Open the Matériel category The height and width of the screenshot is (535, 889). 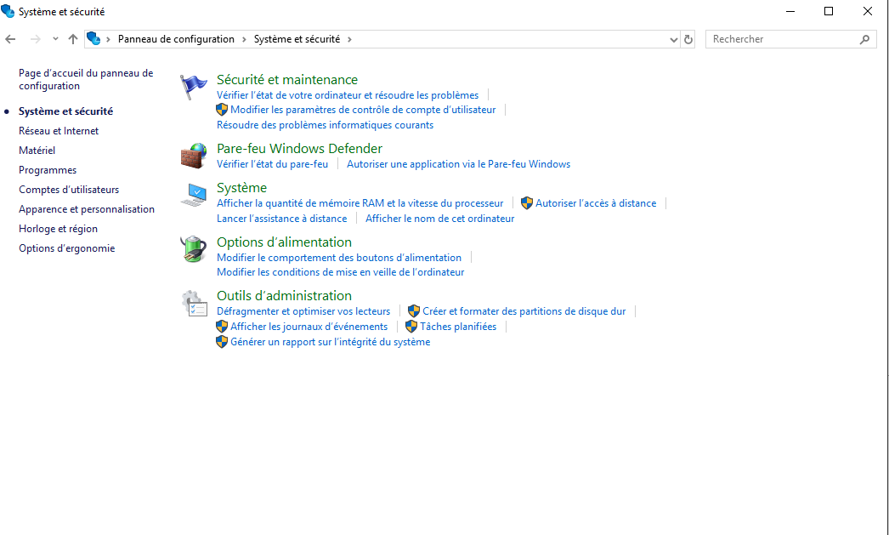[37, 151]
